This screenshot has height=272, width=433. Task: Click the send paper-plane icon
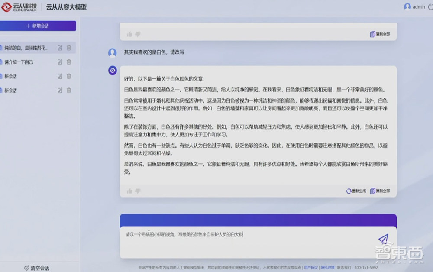point(383,239)
